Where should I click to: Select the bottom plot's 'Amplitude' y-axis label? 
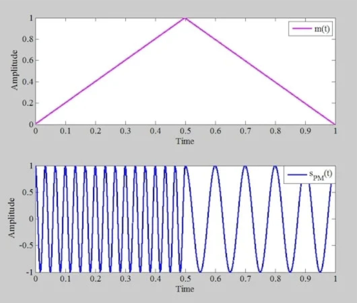coord(11,218)
